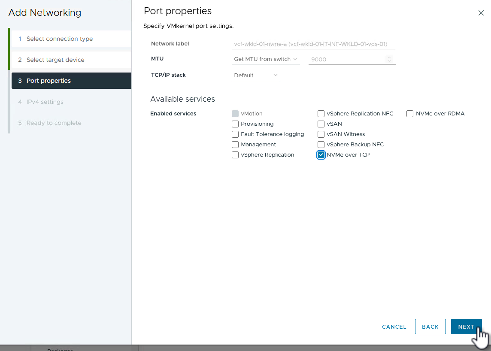This screenshot has height=351, width=491.
Task: Go to Select connection type step
Action: coord(60,39)
